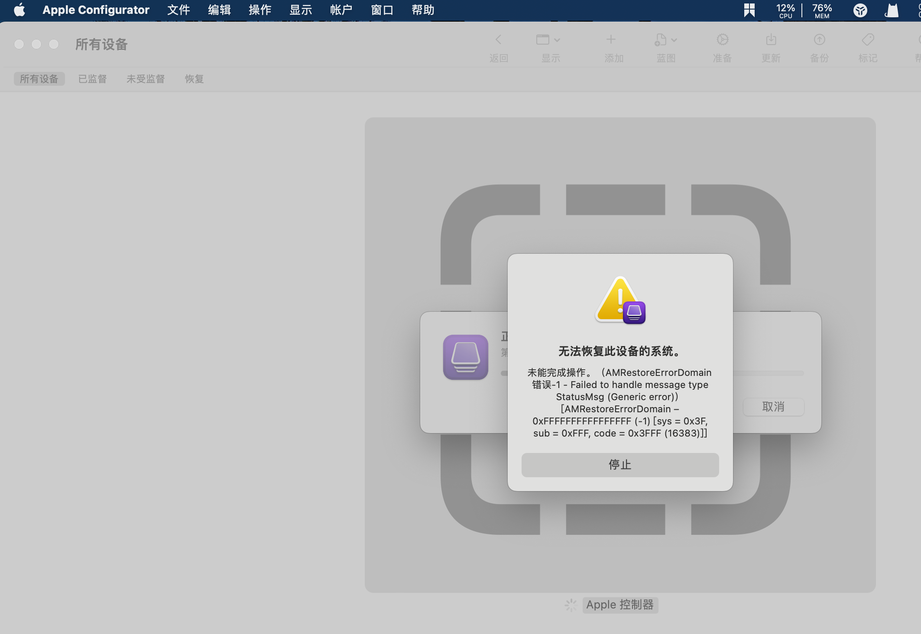Click the Backup (备份) upload icon

(819, 40)
